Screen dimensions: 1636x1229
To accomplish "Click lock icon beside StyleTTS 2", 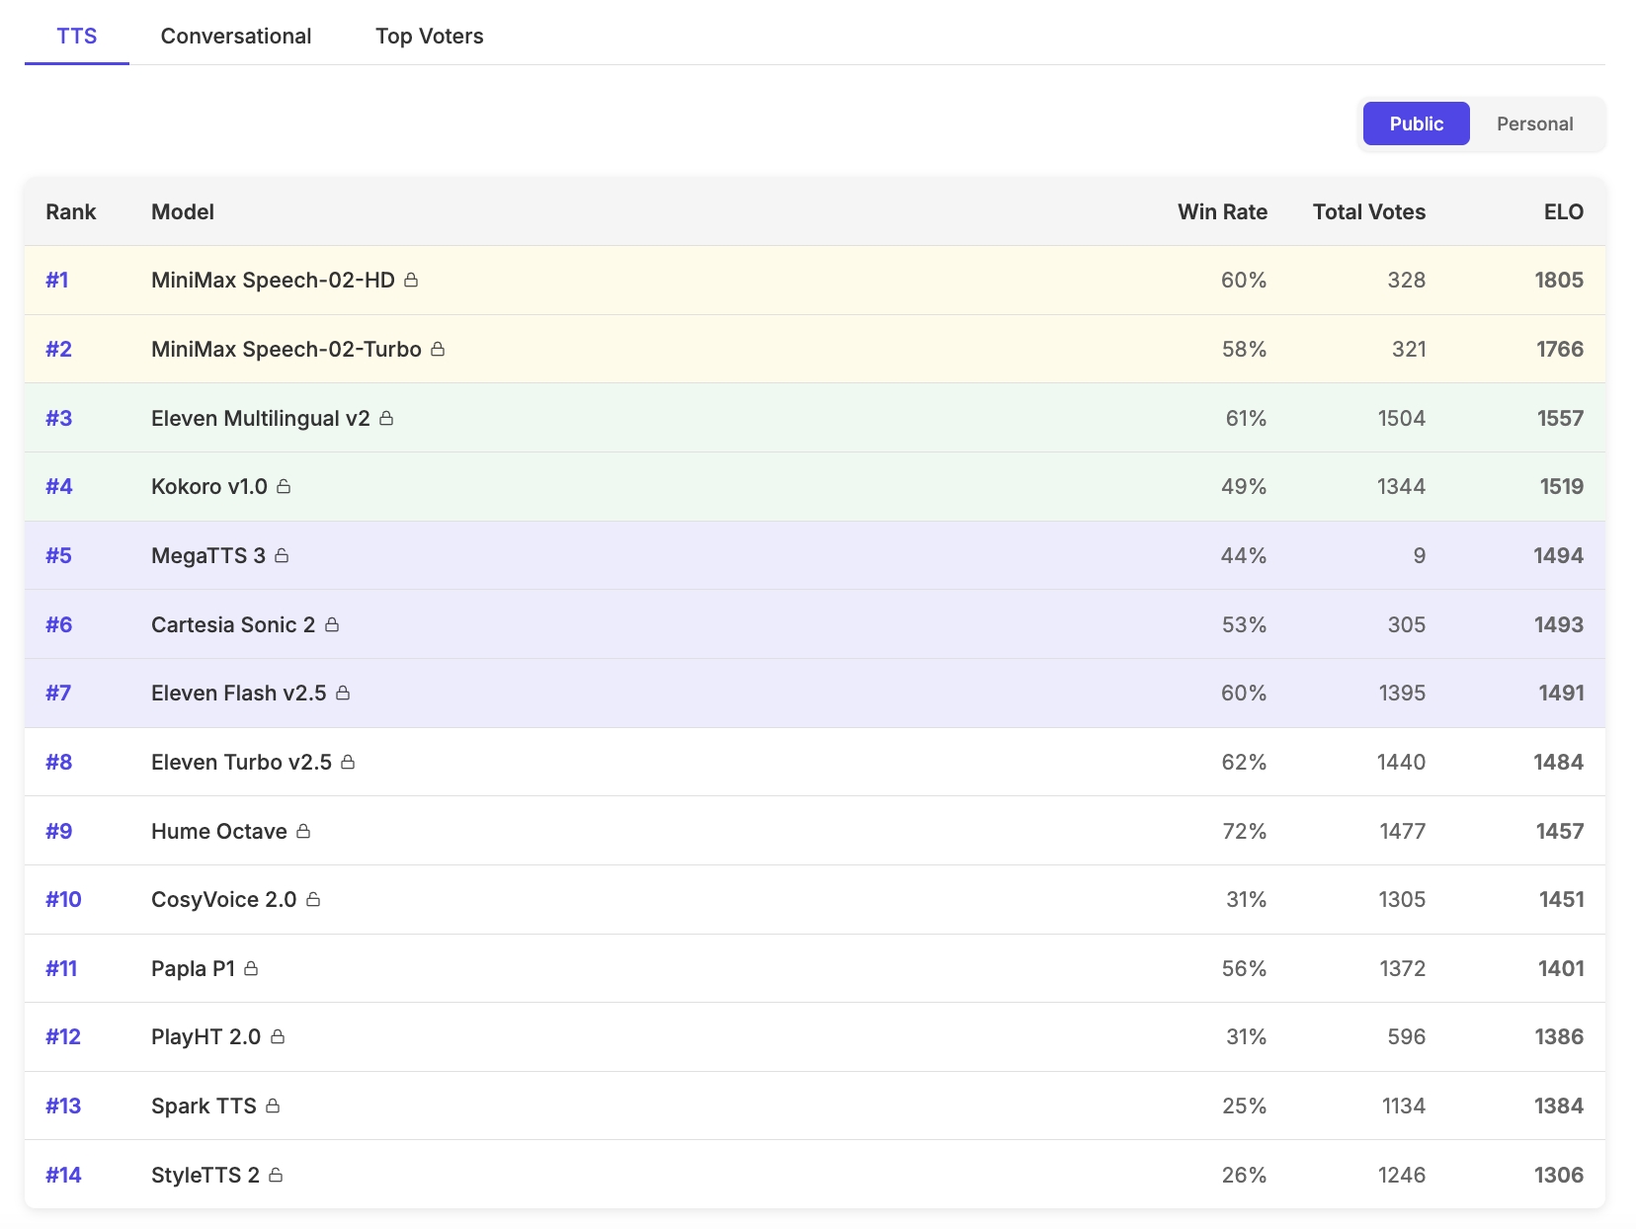I will pos(276,1175).
